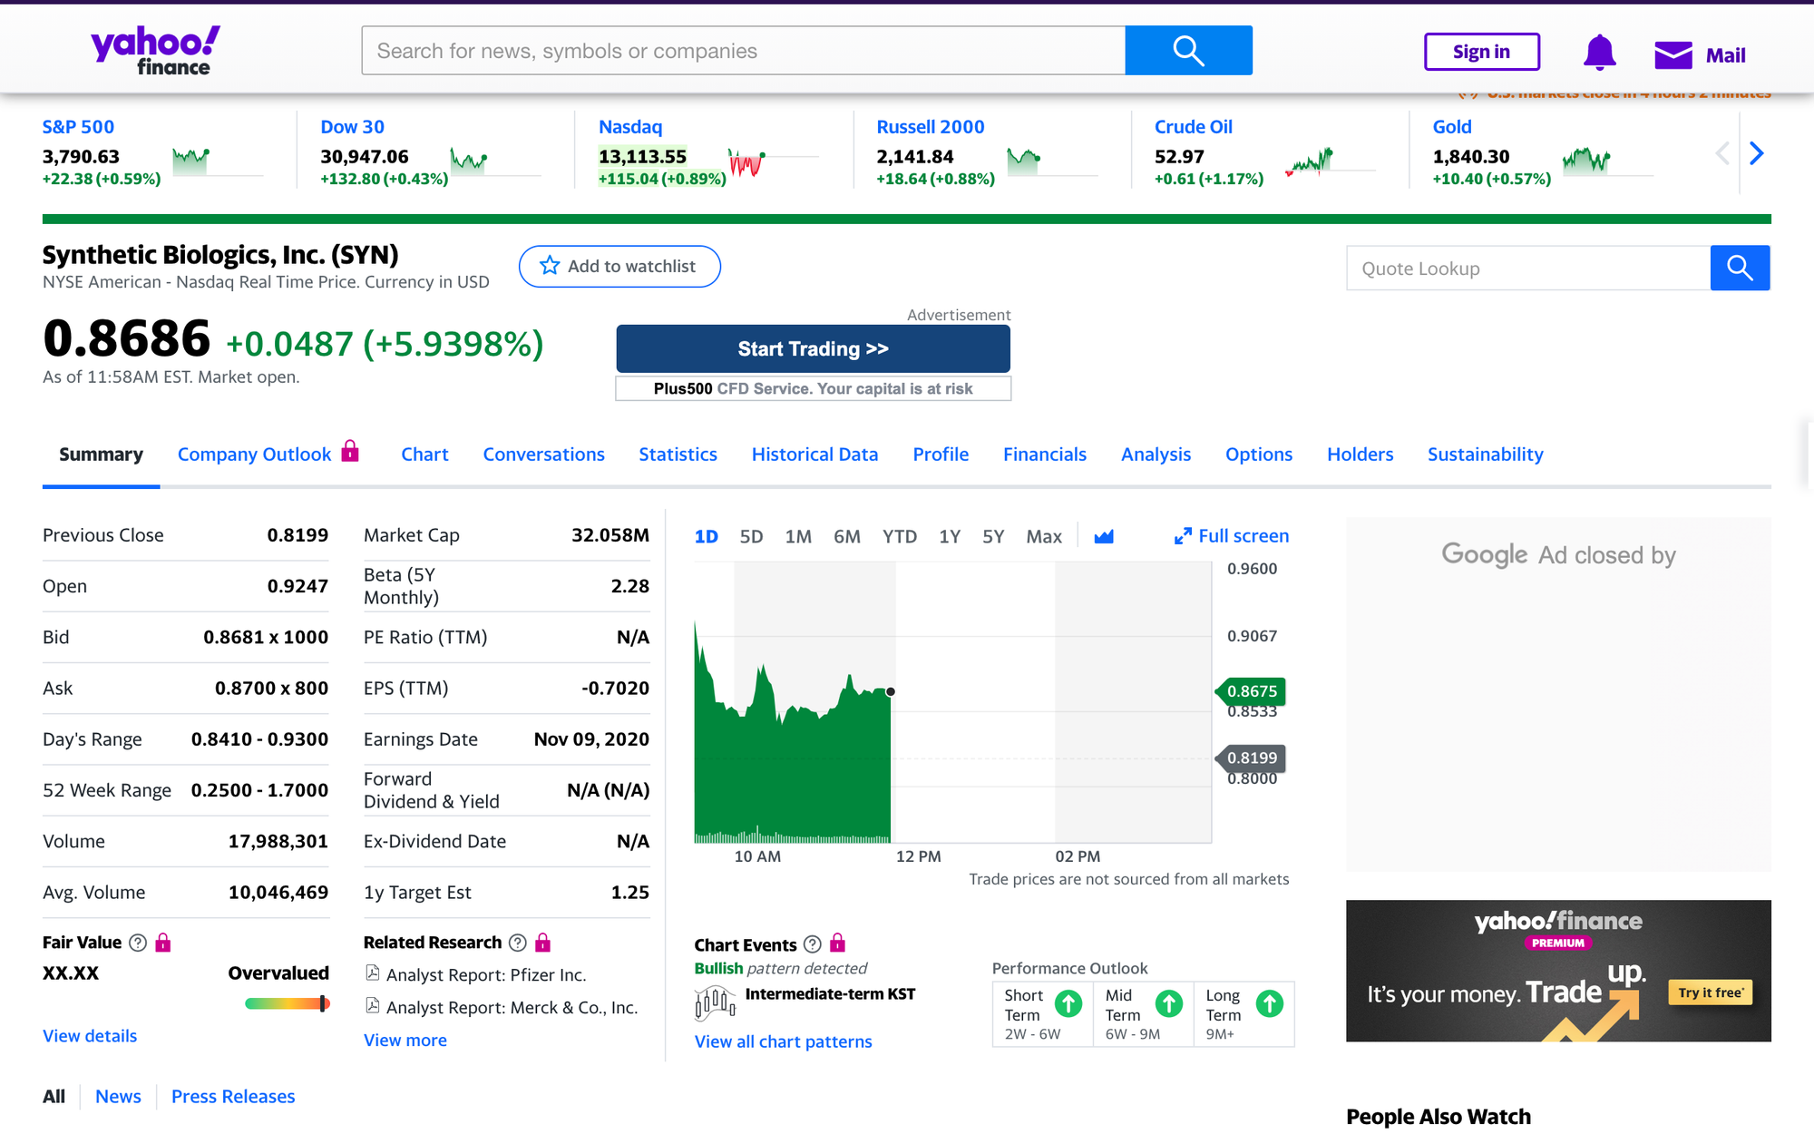Open Fair Value View details link
The image size is (1814, 1134).
click(90, 1036)
